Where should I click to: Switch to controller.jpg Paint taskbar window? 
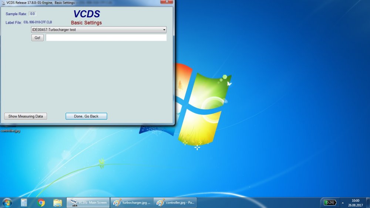pyautogui.click(x=175, y=202)
